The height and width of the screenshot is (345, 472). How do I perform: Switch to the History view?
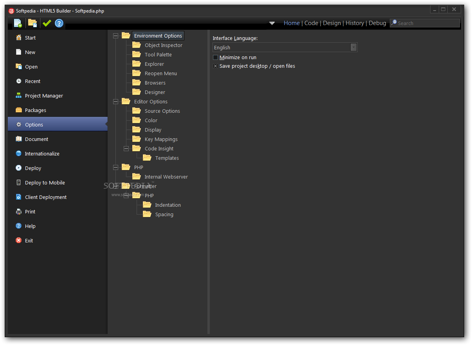pyautogui.click(x=355, y=23)
